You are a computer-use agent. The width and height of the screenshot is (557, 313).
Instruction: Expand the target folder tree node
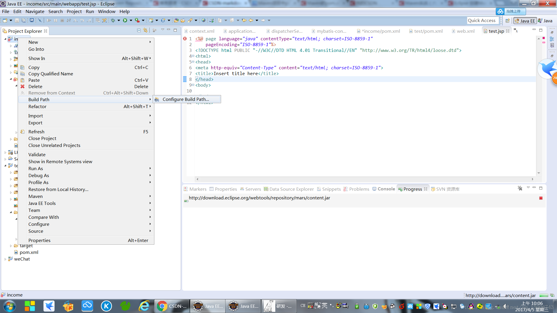[11, 246]
